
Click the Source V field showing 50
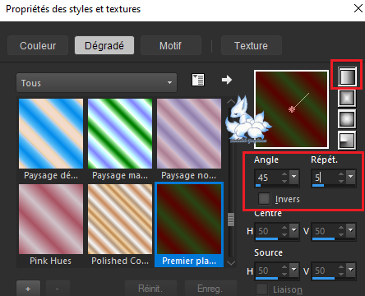325,271
